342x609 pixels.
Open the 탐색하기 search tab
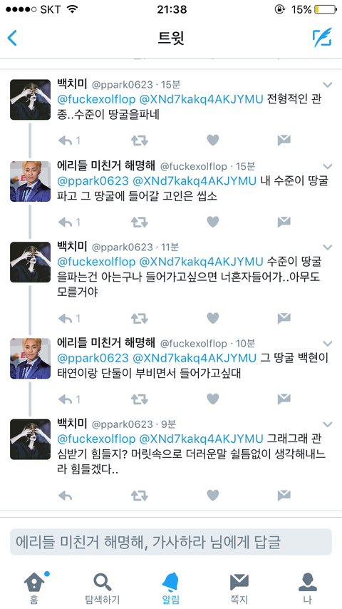click(x=103, y=588)
